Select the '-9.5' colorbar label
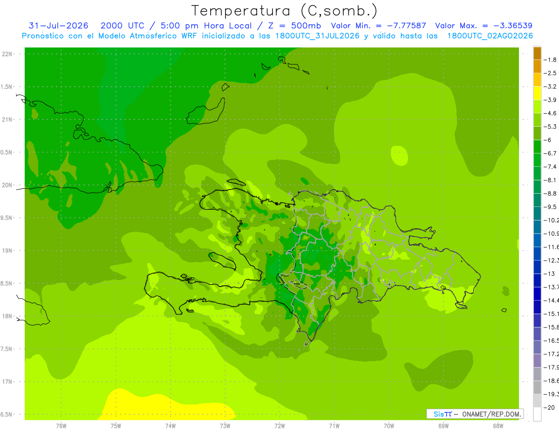The image size is (559, 432). point(550,207)
